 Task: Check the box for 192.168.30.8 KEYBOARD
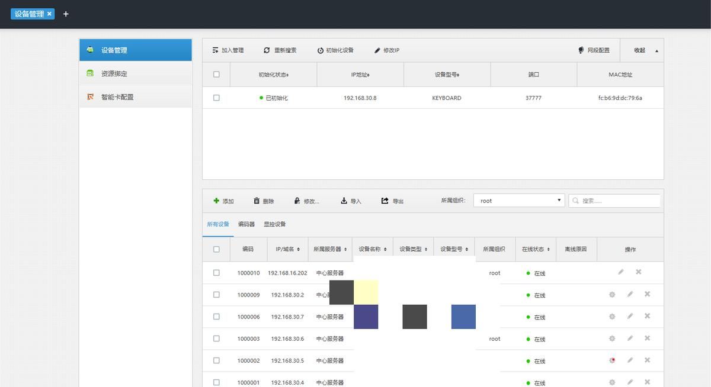216,98
